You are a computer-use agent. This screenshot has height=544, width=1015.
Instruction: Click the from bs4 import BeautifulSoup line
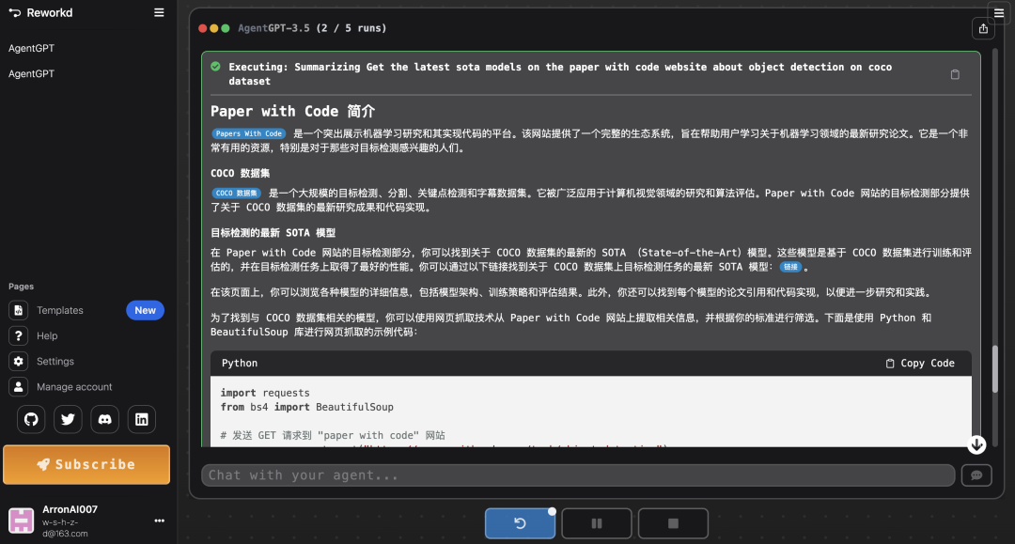[x=306, y=408]
